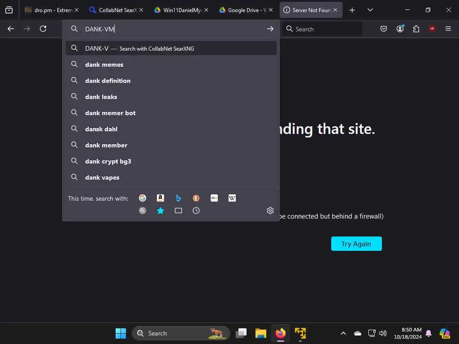Close the Google Drive tab

pyautogui.click(x=271, y=10)
